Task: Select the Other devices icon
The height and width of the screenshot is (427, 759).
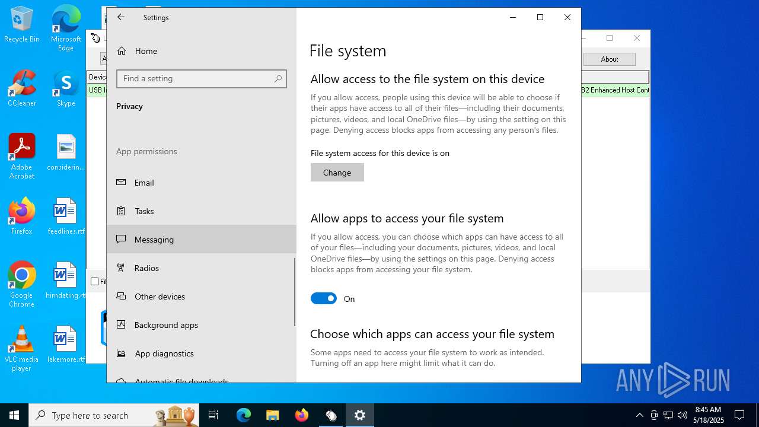Action: (x=121, y=297)
